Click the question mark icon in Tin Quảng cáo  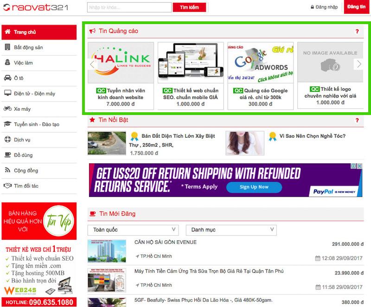(x=357, y=32)
